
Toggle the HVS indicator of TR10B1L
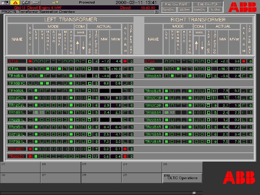42,76
